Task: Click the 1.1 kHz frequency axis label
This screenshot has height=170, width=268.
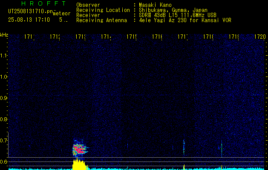Action: (x=3, y=56)
